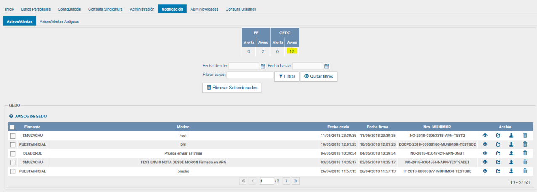Go to the first page of notices
The width and height of the screenshot is (537, 192).
pos(243,181)
